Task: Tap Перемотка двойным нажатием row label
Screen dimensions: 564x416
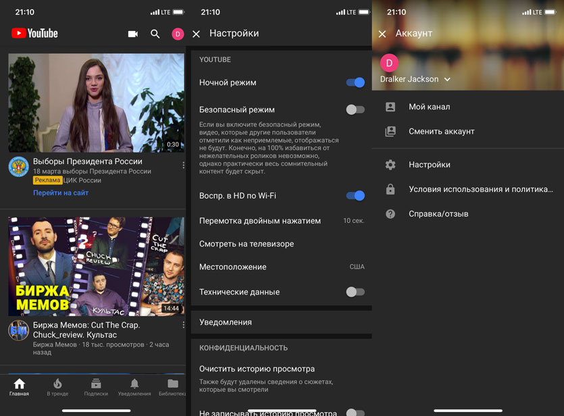Action: 260,221
